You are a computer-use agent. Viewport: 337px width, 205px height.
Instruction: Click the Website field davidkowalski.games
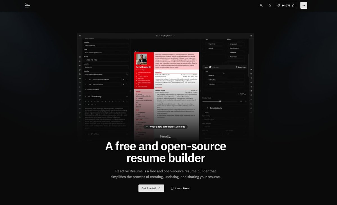(x=106, y=74)
